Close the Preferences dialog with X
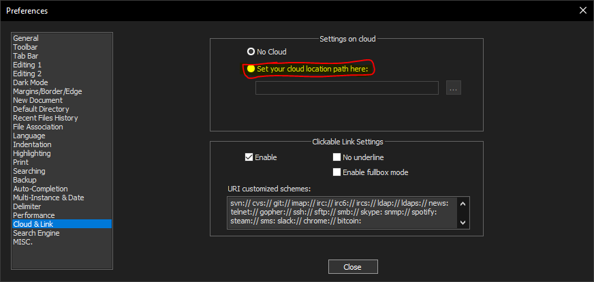Image resolution: width=594 pixels, height=282 pixels. tap(582, 10)
